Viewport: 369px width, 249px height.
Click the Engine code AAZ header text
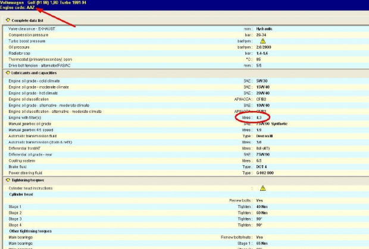(x=17, y=8)
